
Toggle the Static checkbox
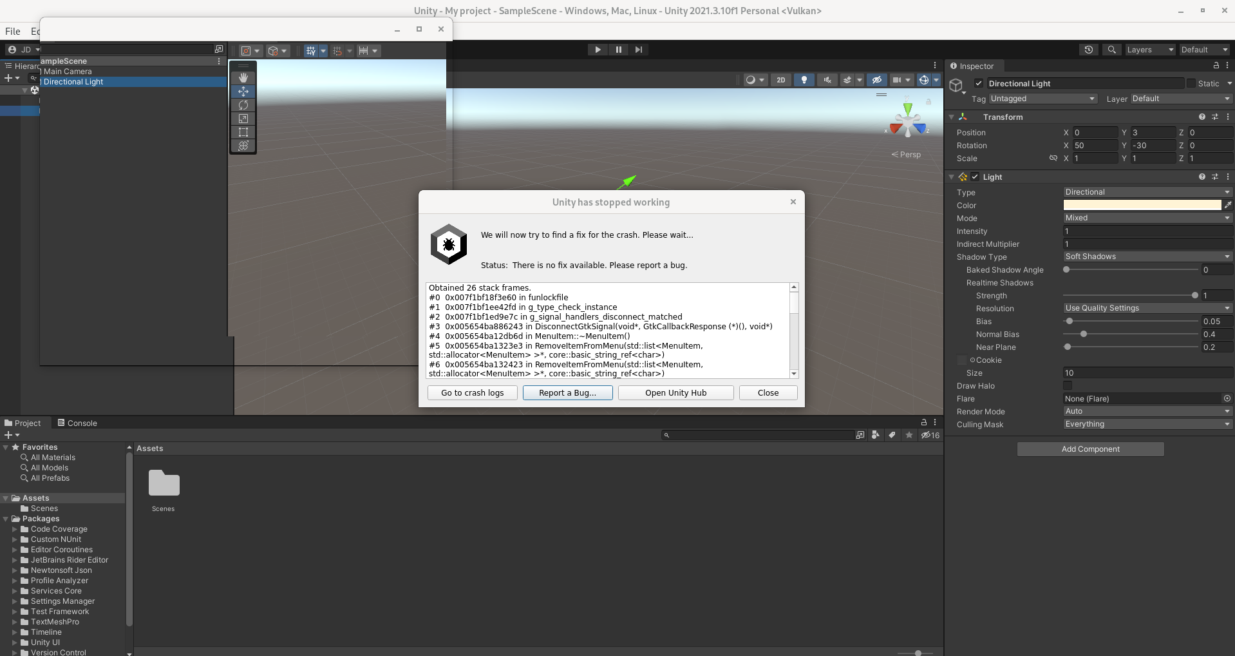point(1191,83)
